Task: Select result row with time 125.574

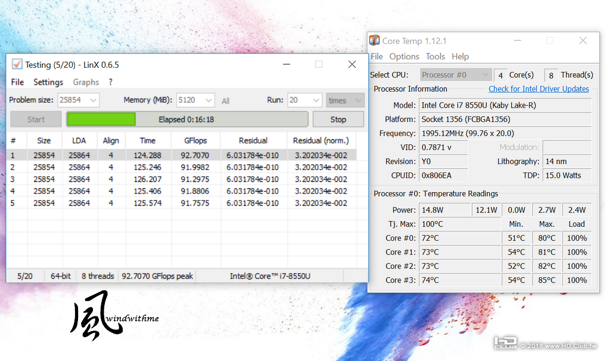Action: point(181,203)
